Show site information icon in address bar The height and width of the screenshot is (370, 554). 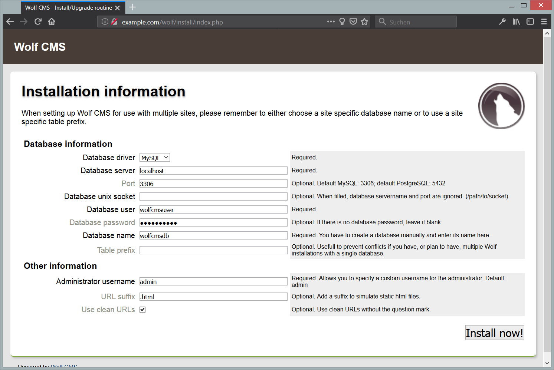coord(105,22)
